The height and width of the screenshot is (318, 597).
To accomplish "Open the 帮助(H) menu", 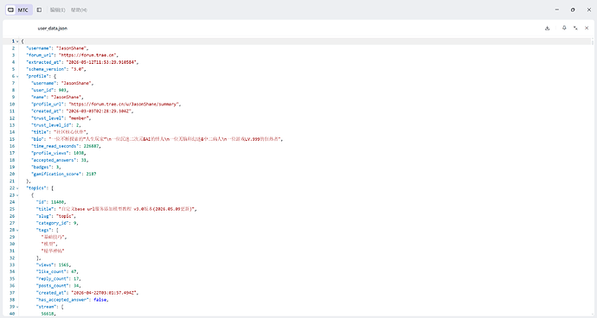I will point(79,10).
